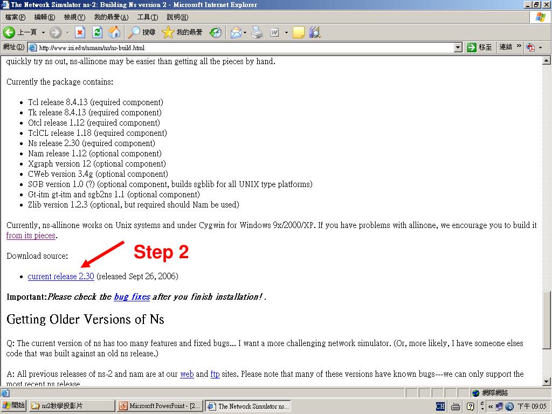Screen dimensions: 552x414
Task: Click text 'Tcl release 8.4.13 (required component)'
Action: 96,102
